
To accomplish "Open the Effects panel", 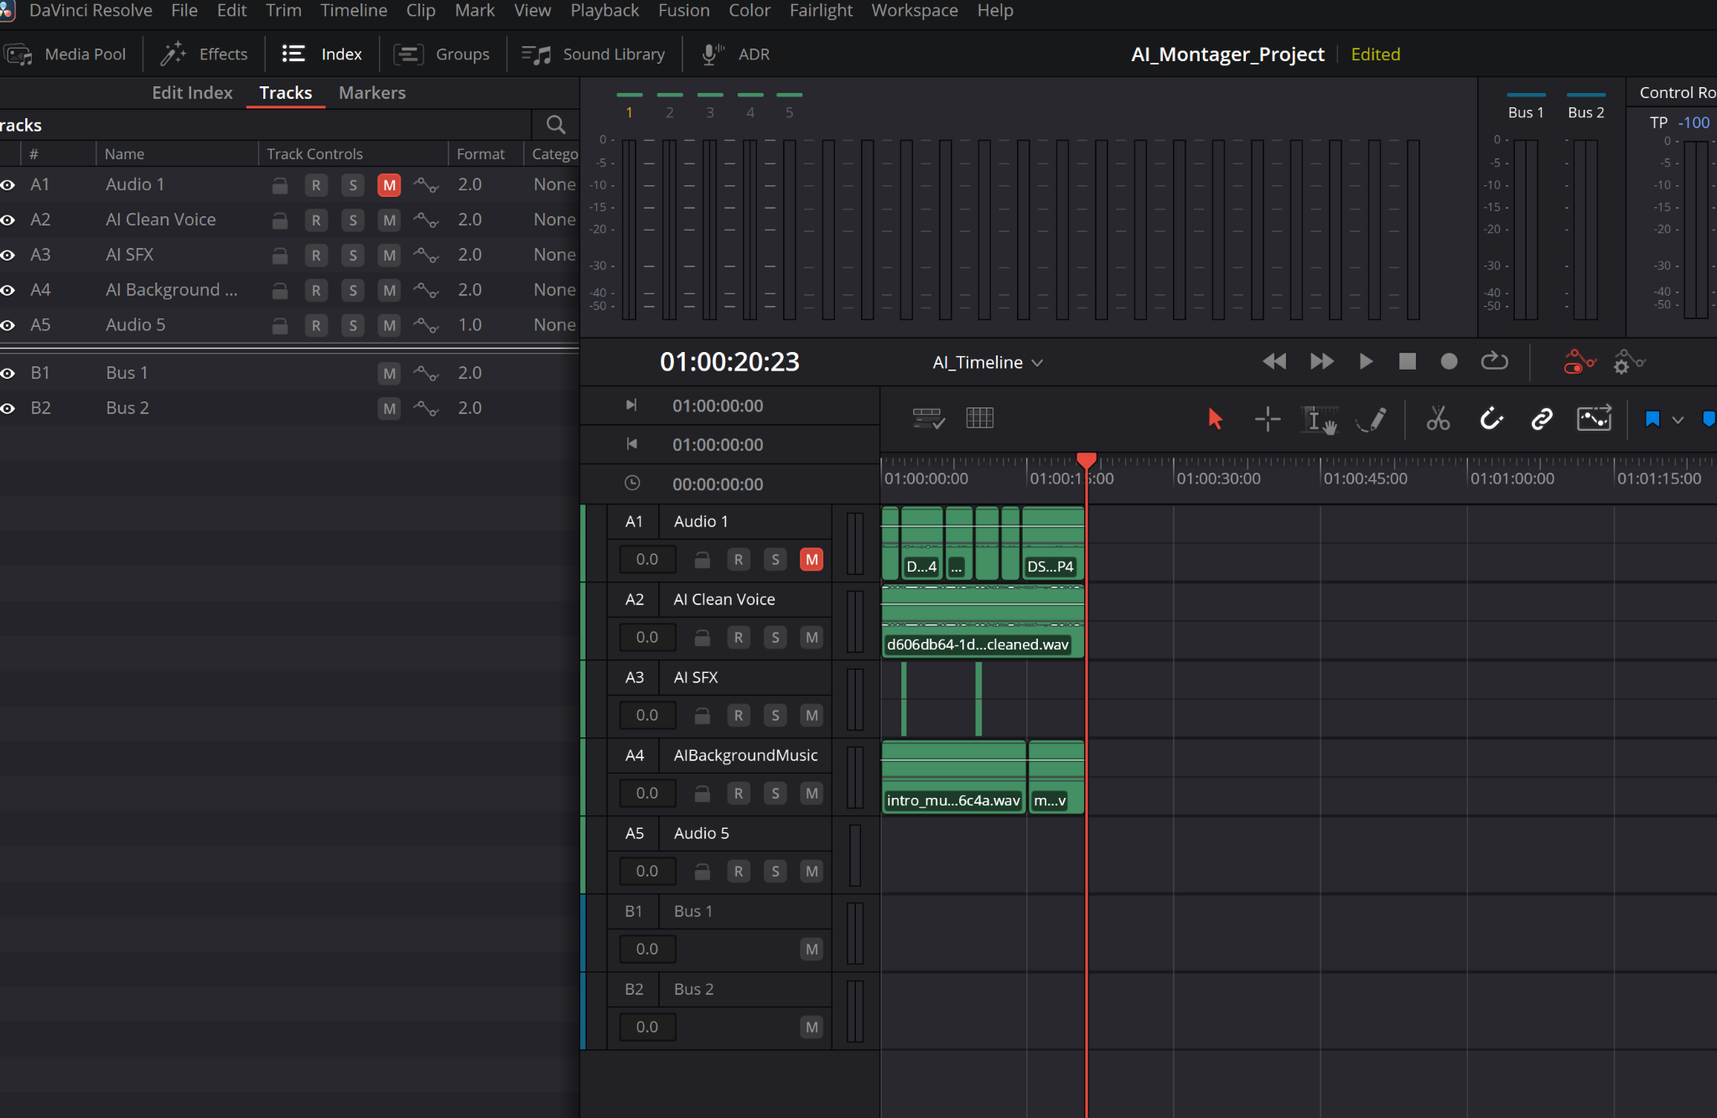I will click(x=205, y=54).
